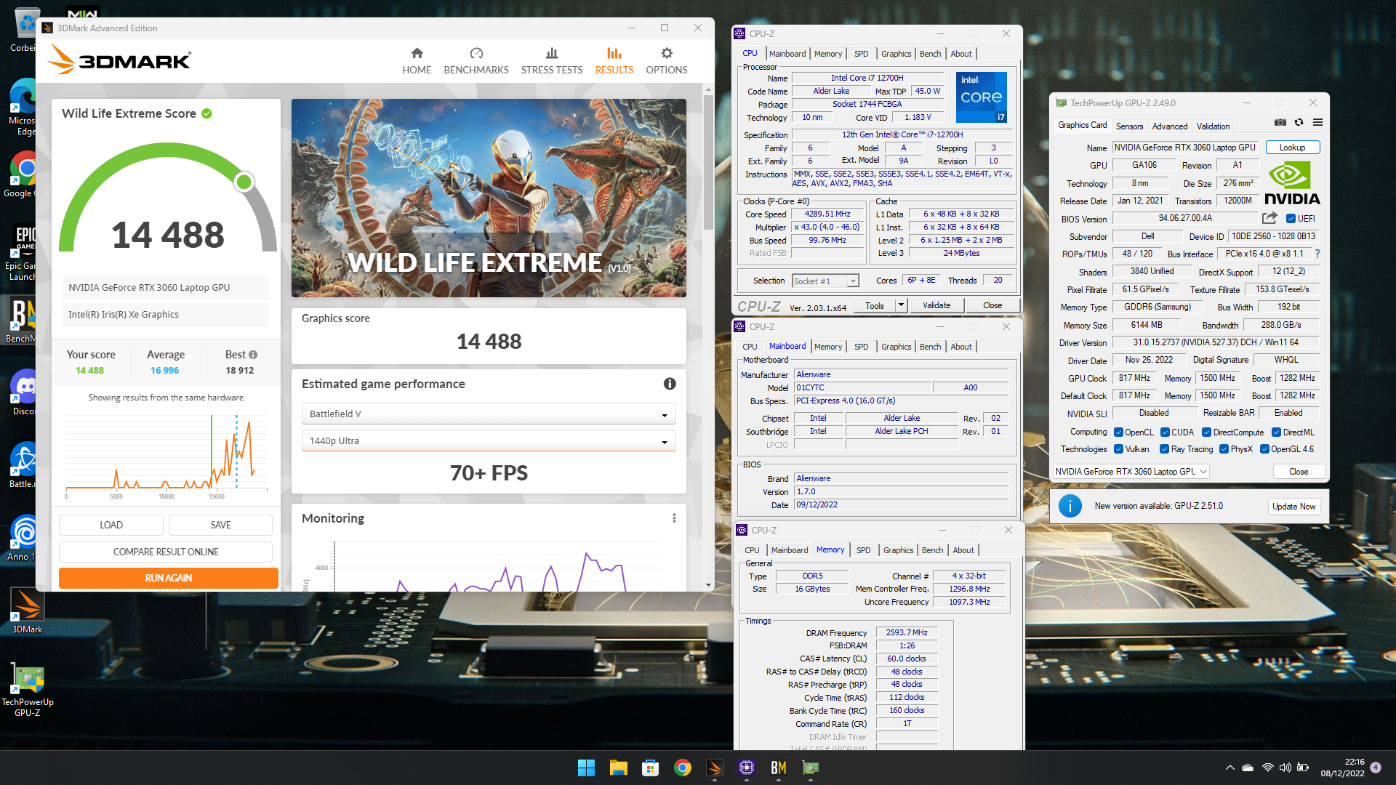This screenshot has width=1396, height=785.
Task: Click the SAVE button in 3DMark
Action: pyautogui.click(x=220, y=525)
